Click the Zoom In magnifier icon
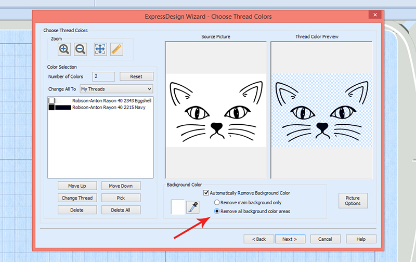The height and width of the screenshot is (262, 416). click(x=64, y=49)
